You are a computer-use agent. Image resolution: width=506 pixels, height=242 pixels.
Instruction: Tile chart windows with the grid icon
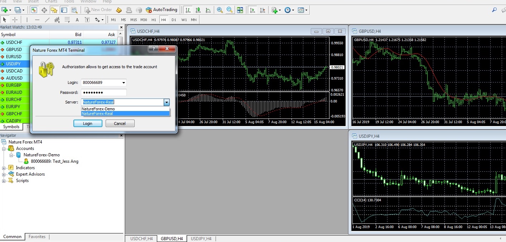click(240, 10)
